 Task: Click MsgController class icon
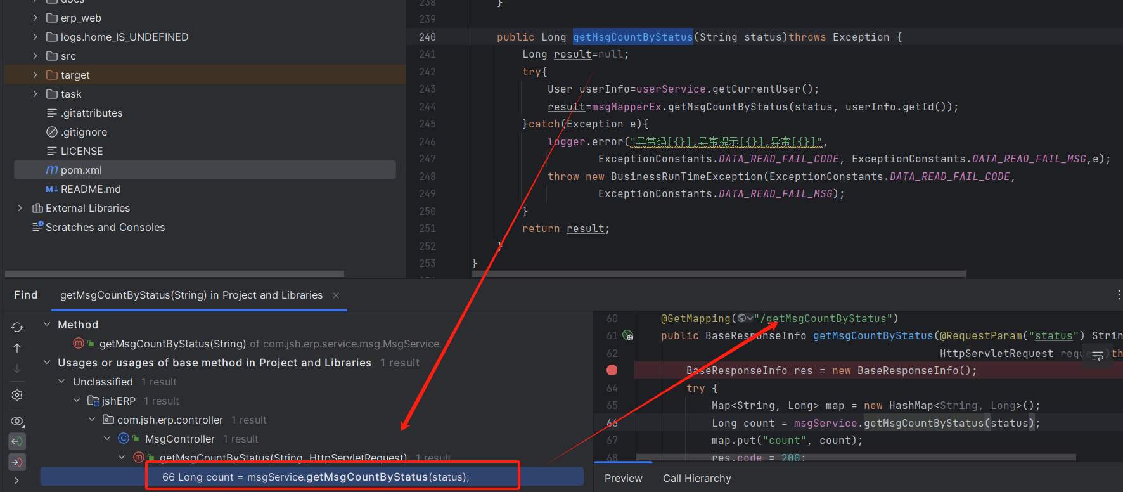(x=124, y=439)
